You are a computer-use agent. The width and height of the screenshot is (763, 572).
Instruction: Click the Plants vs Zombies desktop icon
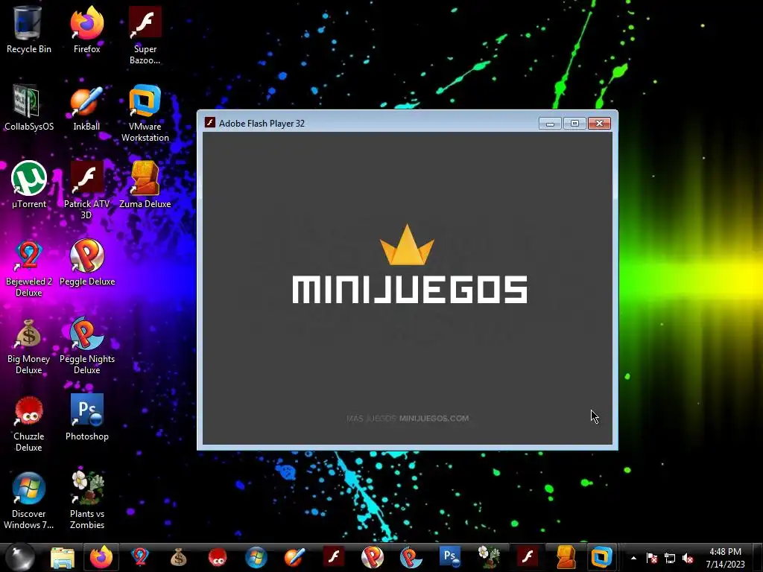coord(86,501)
